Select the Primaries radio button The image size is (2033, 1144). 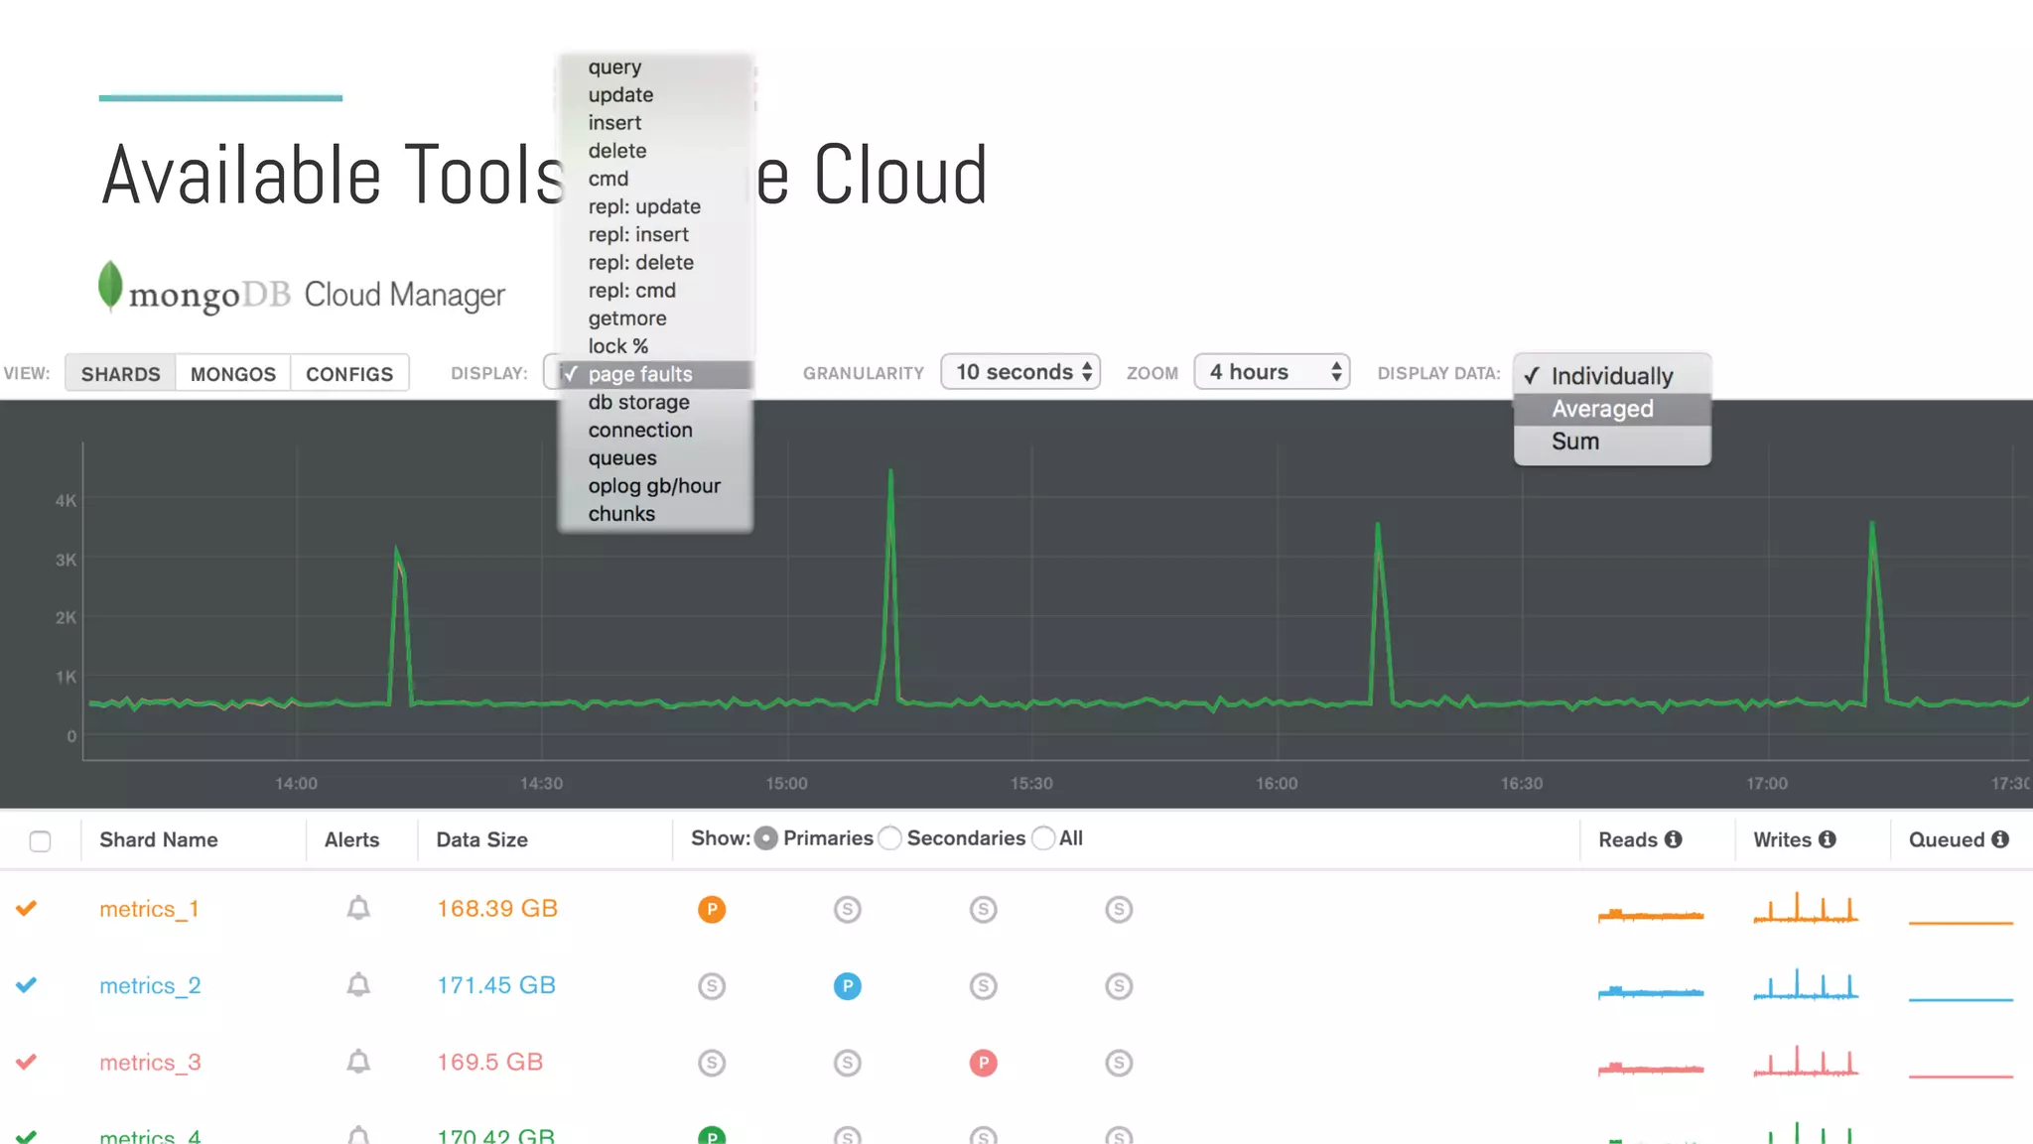(x=765, y=838)
